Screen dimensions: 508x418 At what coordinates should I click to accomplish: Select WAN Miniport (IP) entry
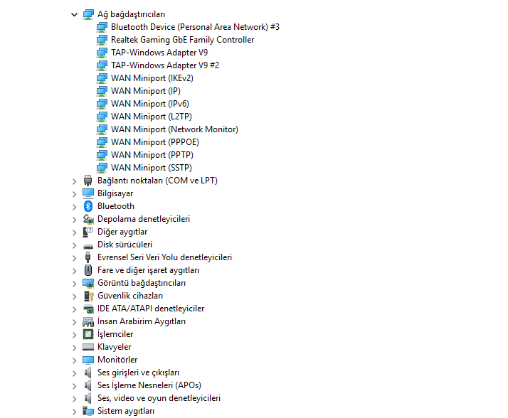point(146,91)
